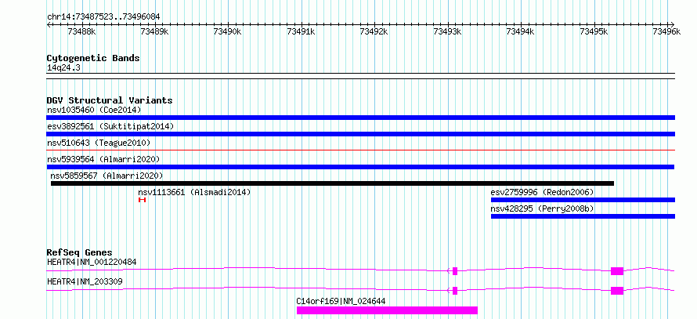This screenshot has height=319, width=697.
Task: Click the nsv1113661 (Alsmadi2014) label
Action: pyautogui.click(x=194, y=192)
